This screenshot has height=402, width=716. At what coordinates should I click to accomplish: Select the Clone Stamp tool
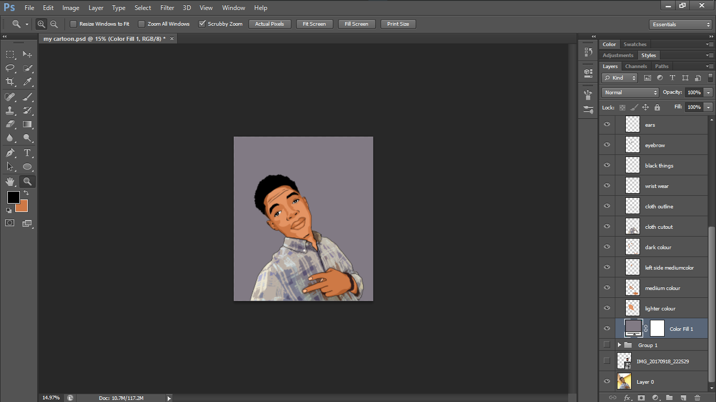tap(10, 110)
